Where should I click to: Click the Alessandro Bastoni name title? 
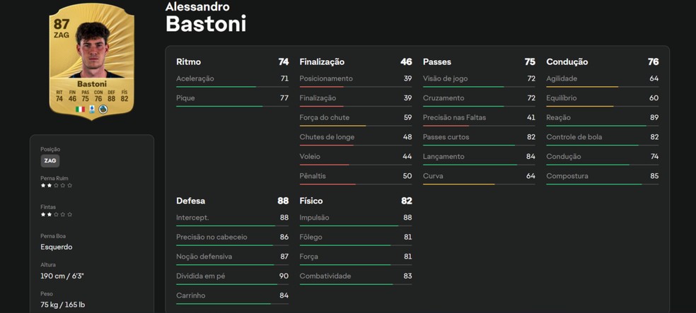click(x=206, y=18)
